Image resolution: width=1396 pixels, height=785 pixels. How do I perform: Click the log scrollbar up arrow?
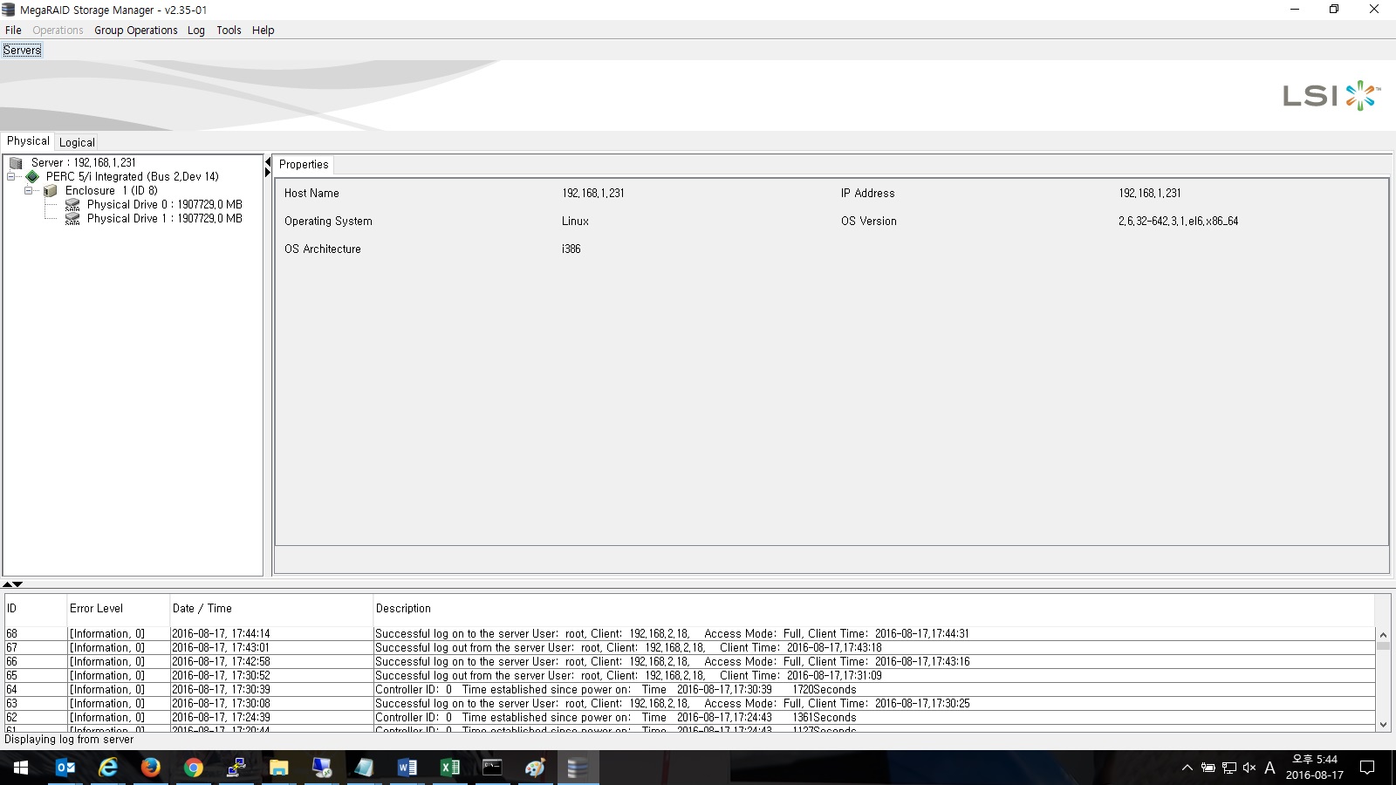point(1383,635)
